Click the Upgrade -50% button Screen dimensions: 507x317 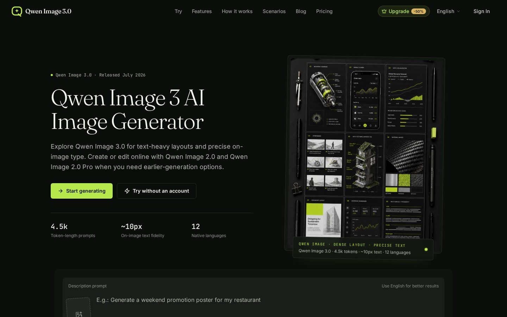tap(403, 11)
